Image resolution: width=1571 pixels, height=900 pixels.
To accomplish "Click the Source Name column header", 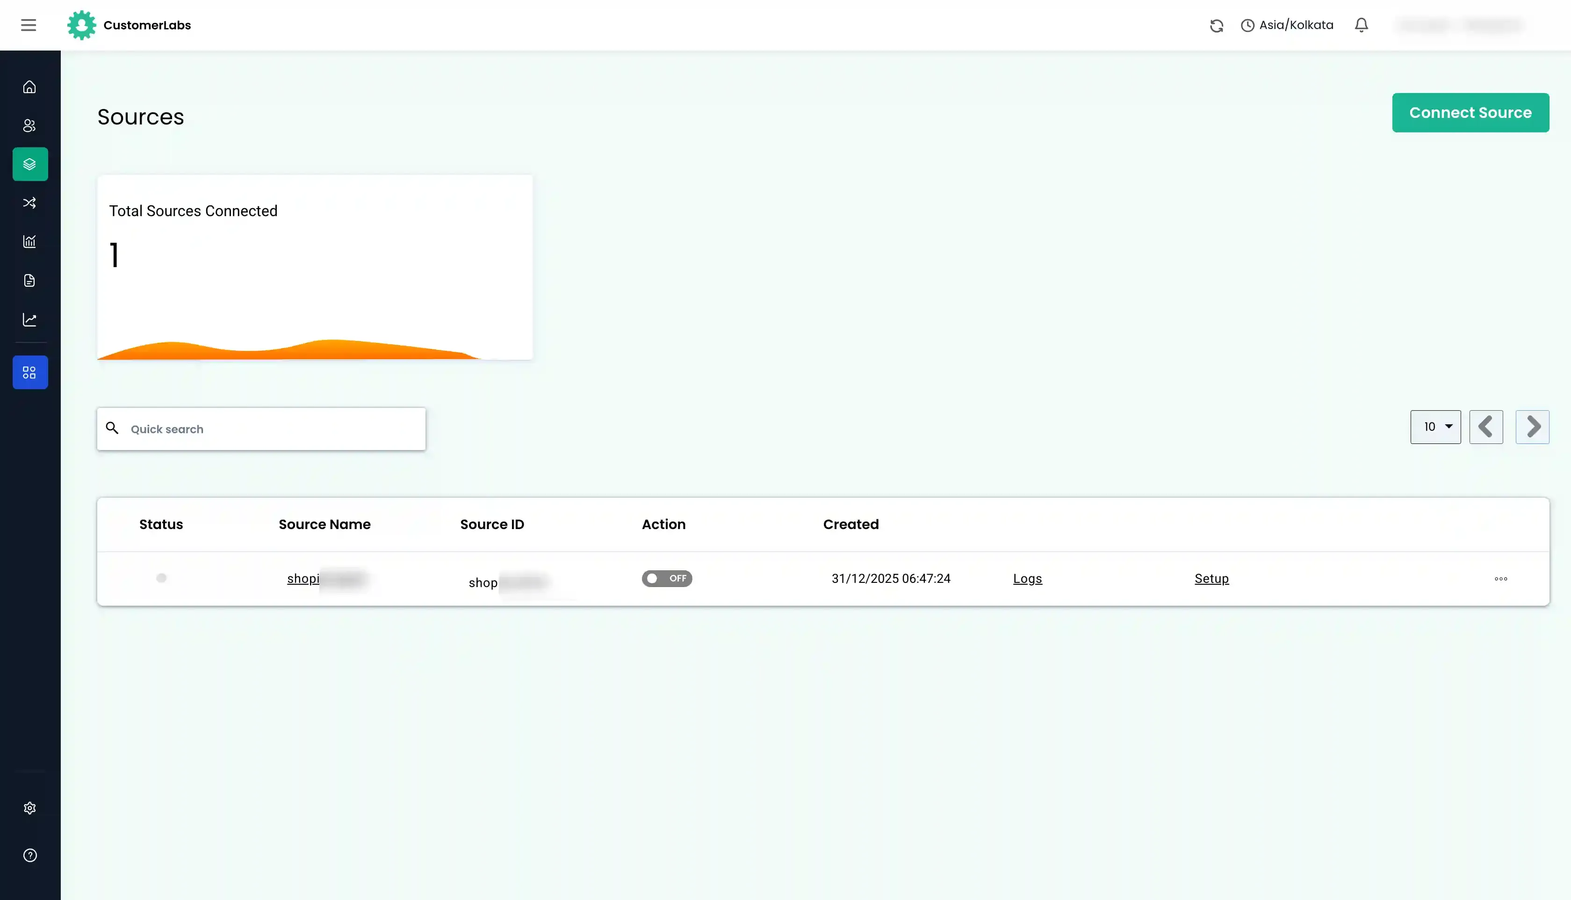I will [x=324, y=524].
